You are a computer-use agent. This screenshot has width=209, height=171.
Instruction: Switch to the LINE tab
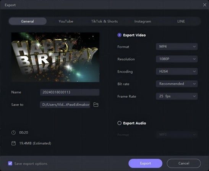(x=181, y=21)
